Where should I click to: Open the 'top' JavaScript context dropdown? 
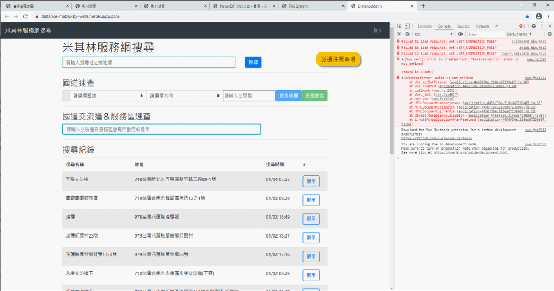coord(433,34)
